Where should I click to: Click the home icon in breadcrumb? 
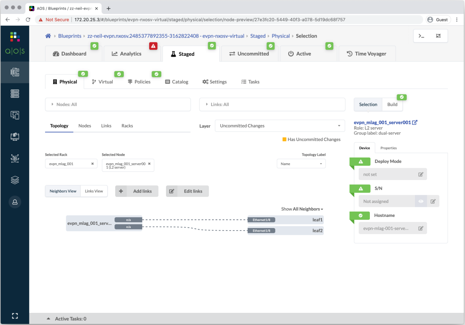[x=48, y=36]
